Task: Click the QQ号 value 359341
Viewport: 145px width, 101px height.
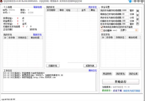Action: pos(12,10)
